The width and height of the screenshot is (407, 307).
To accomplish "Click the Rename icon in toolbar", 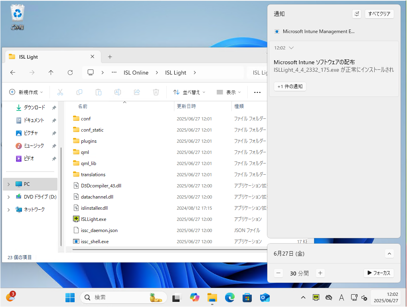I will click(x=118, y=92).
